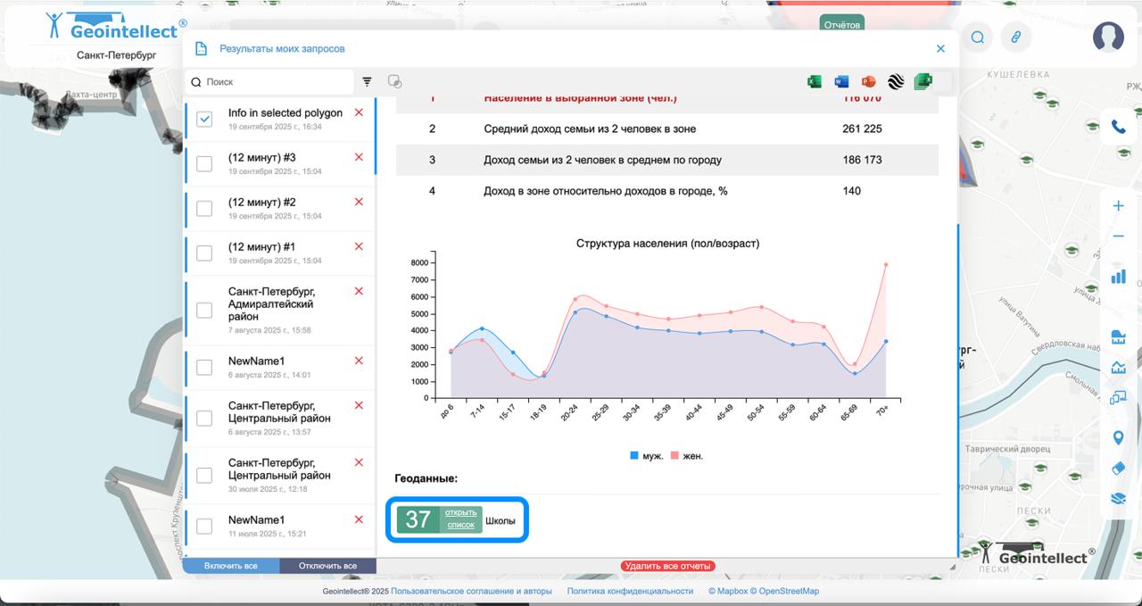The image size is (1142, 606).
Task: Select the eraser tool on sidebar
Action: (x=1118, y=469)
